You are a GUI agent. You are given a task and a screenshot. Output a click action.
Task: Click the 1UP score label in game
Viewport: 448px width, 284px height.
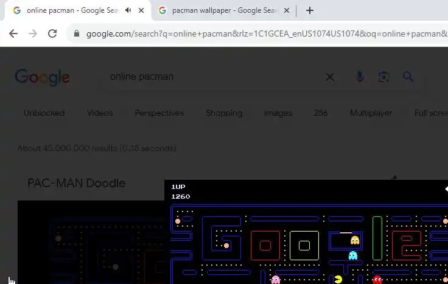[x=178, y=186]
